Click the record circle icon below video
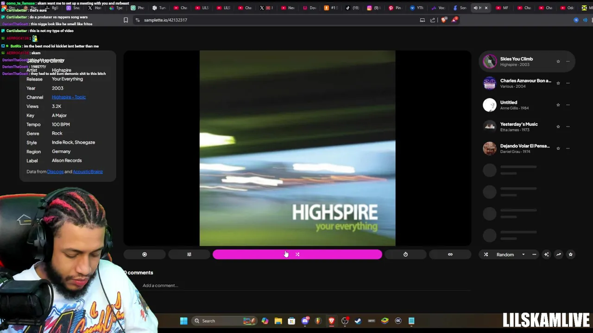Screen dimensions: 593x333 click(x=145, y=254)
